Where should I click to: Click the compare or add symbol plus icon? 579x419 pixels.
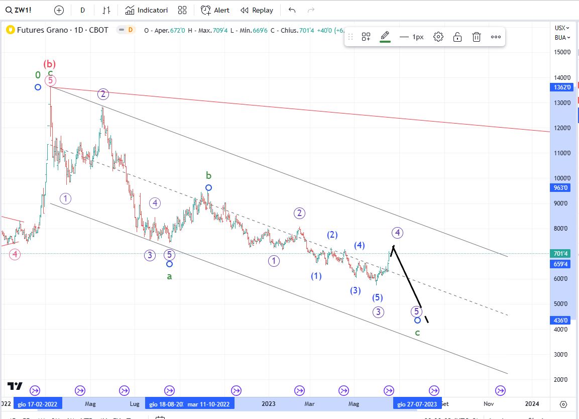59,11
